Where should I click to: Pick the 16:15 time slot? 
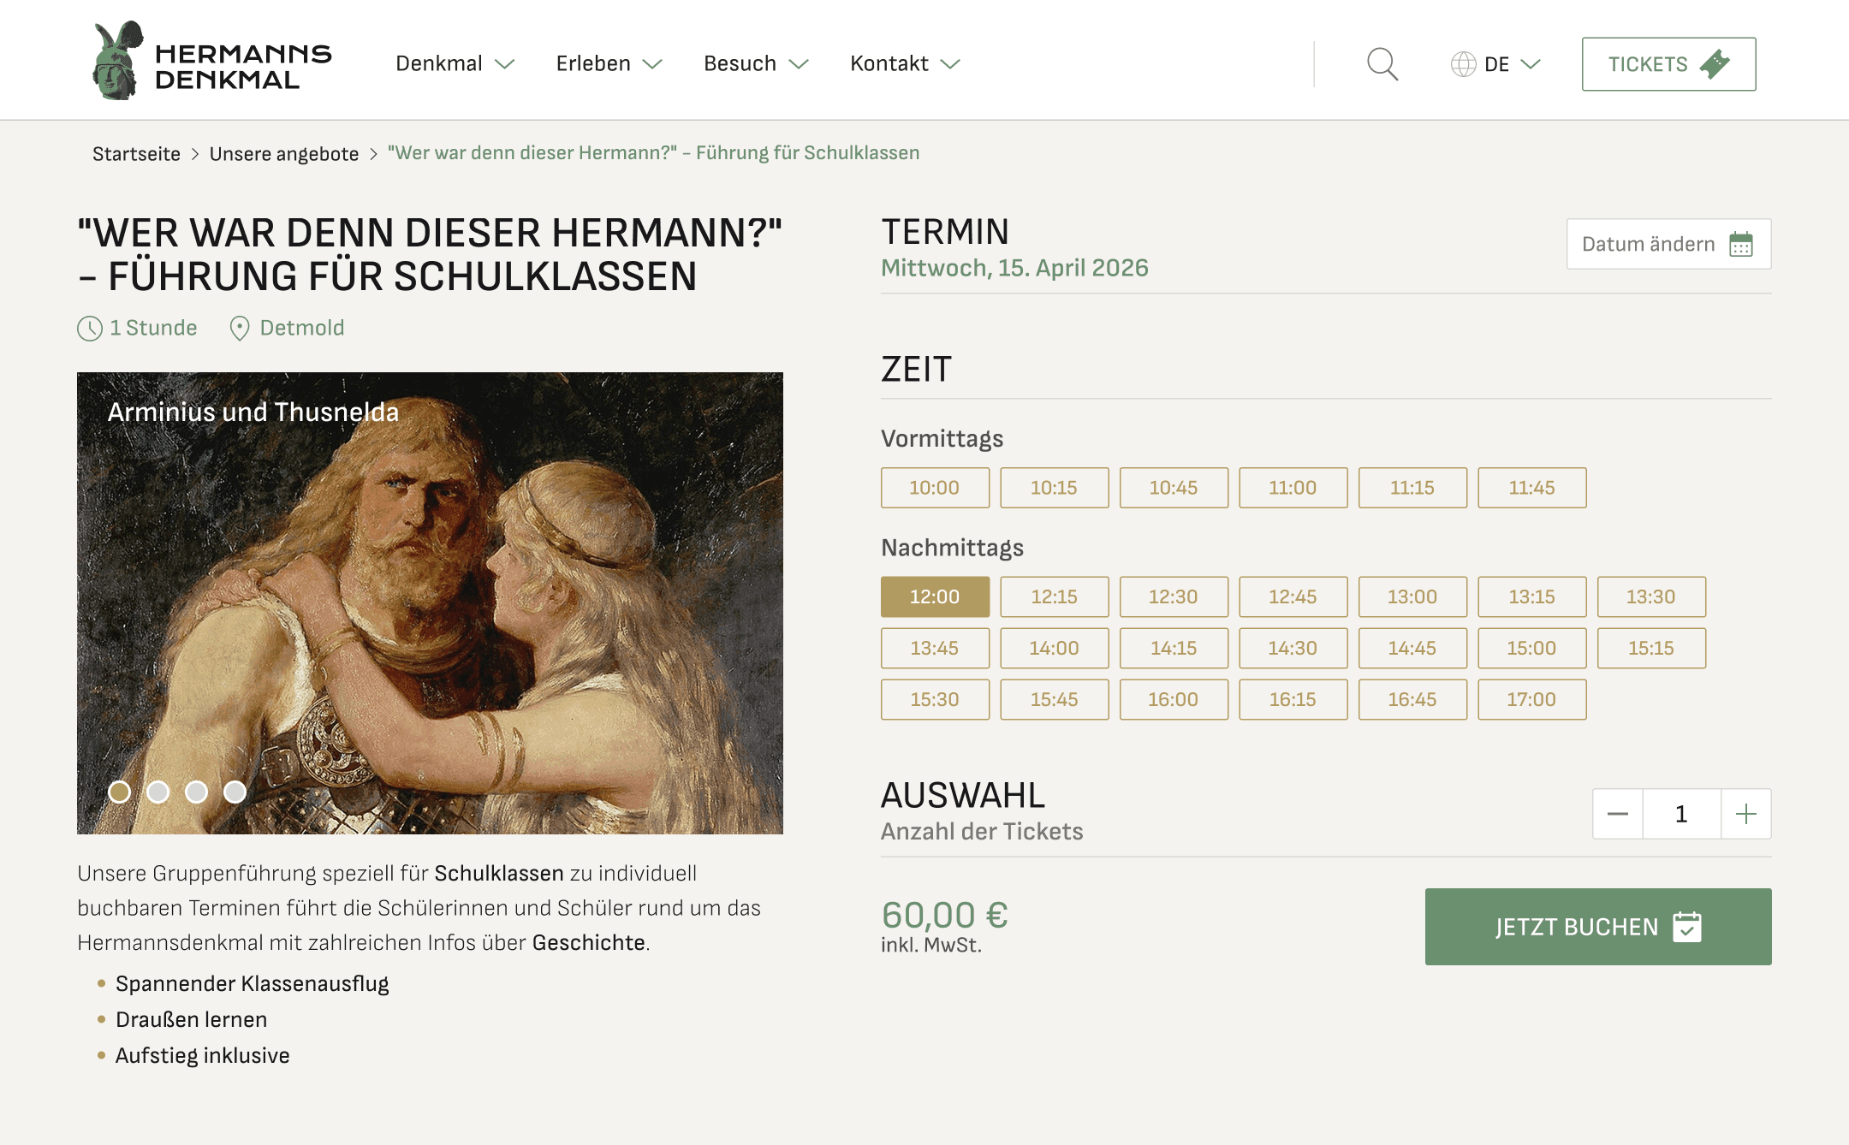pos(1293,699)
